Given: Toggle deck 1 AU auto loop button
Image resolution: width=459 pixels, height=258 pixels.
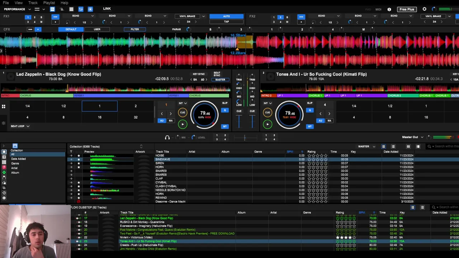Looking at the screenshot, I should [x=162, y=121].
